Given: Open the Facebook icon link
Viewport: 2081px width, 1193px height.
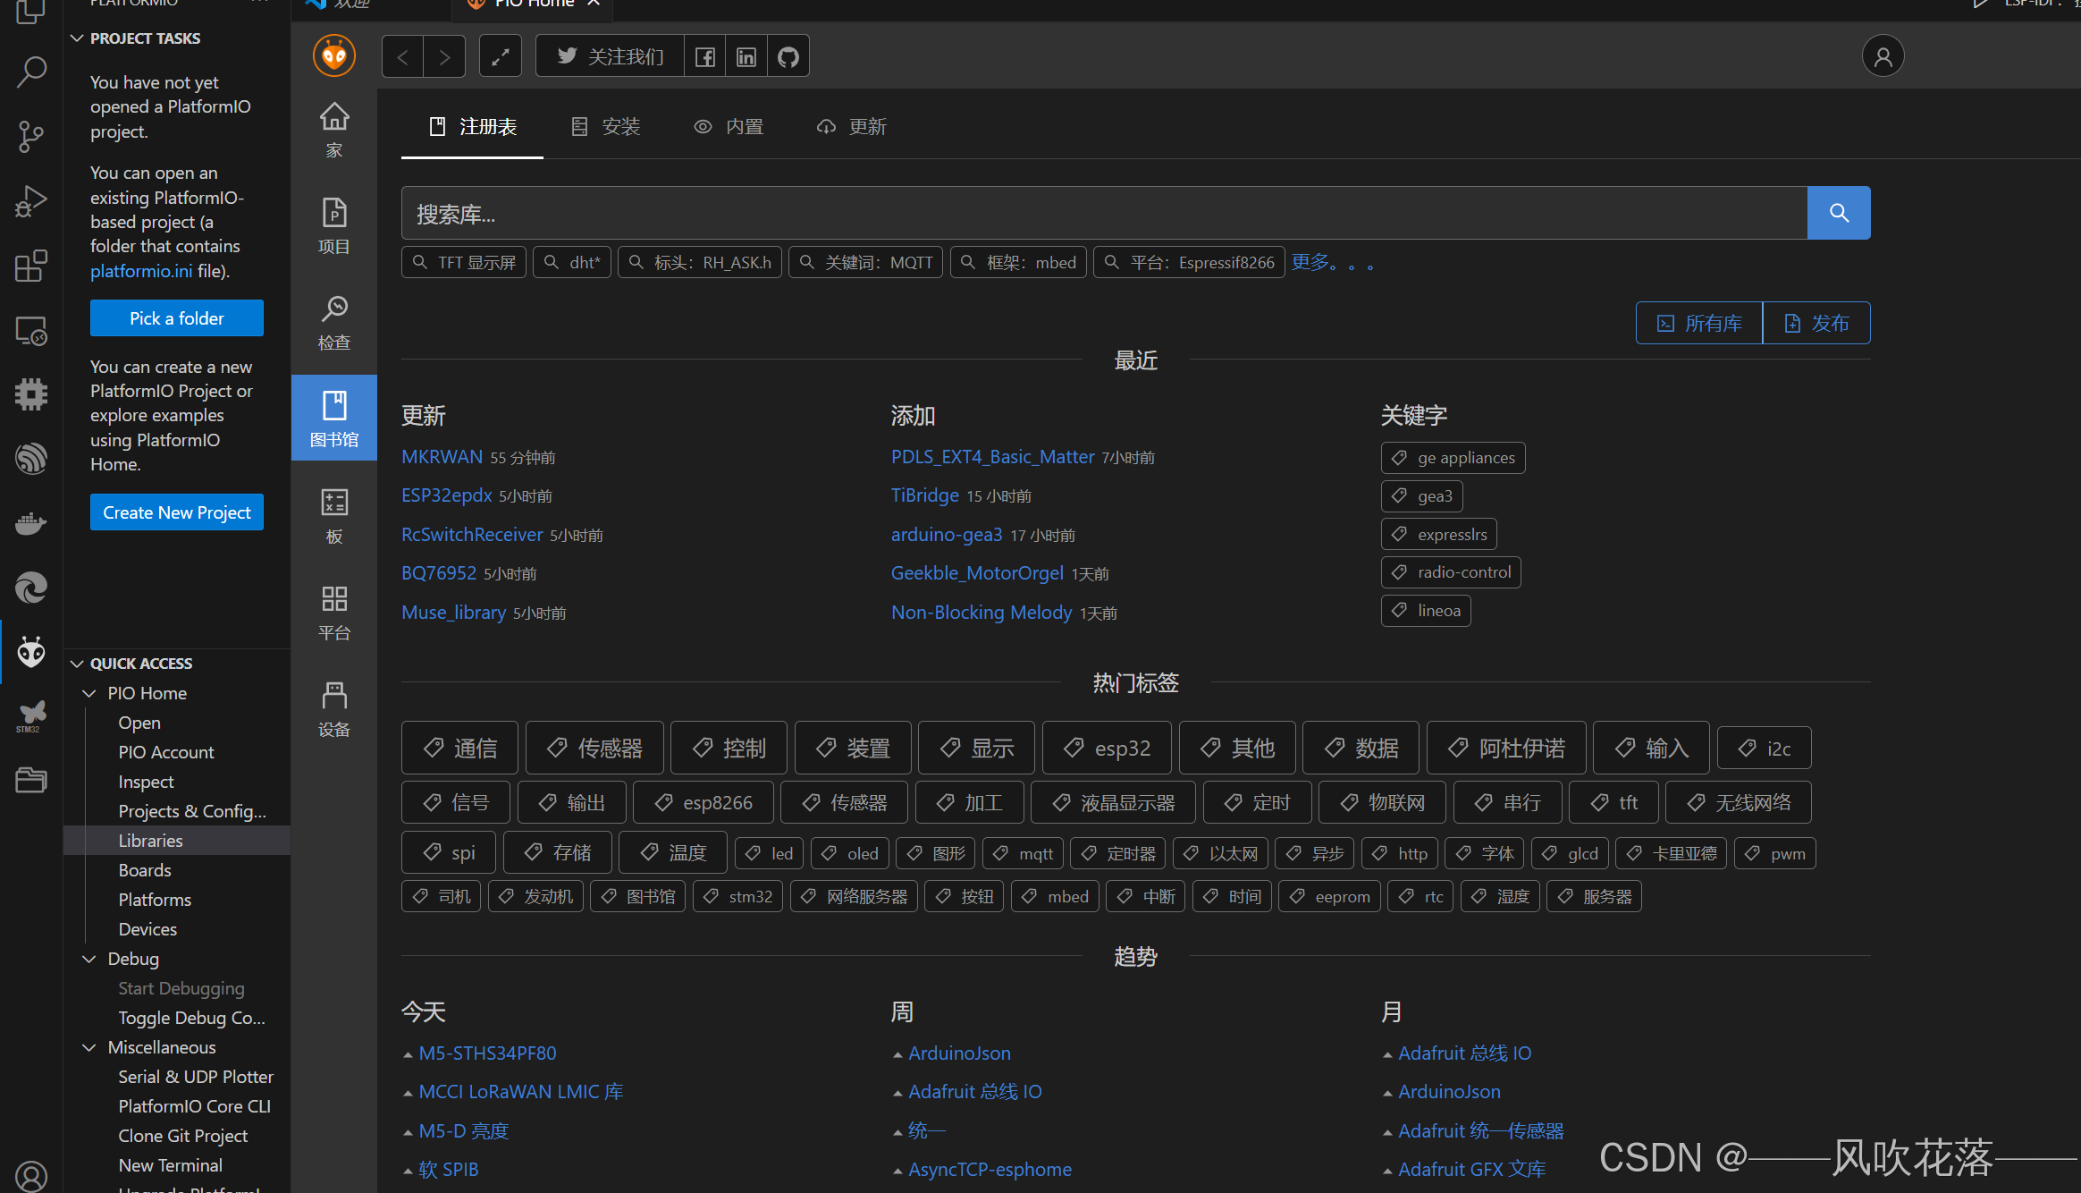Looking at the screenshot, I should tap(705, 57).
